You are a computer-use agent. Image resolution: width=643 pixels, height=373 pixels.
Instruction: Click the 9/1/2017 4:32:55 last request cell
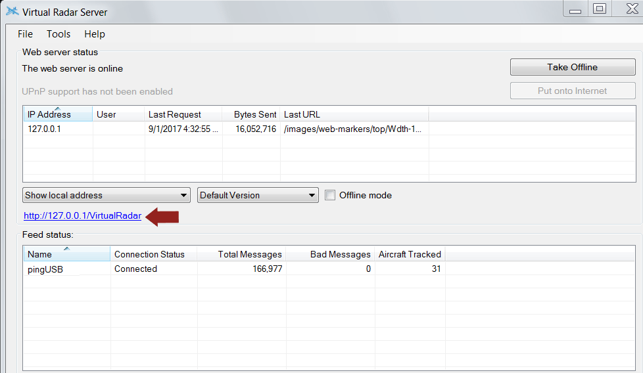click(183, 129)
